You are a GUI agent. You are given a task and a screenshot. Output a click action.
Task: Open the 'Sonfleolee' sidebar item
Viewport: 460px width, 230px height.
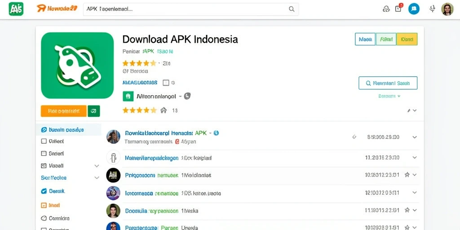[54, 178]
